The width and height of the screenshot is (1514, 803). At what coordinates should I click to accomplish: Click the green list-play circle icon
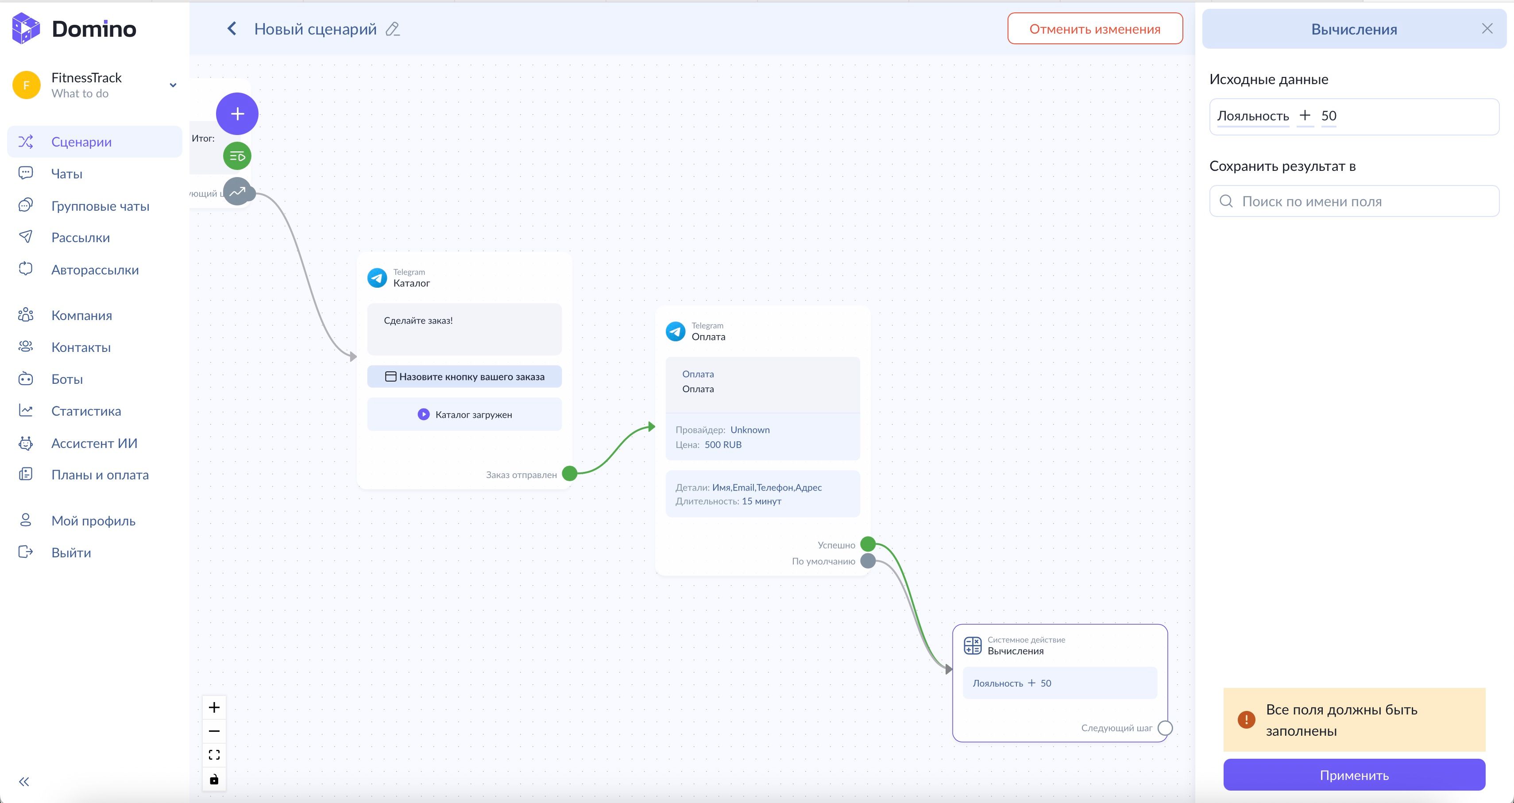point(237,156)
